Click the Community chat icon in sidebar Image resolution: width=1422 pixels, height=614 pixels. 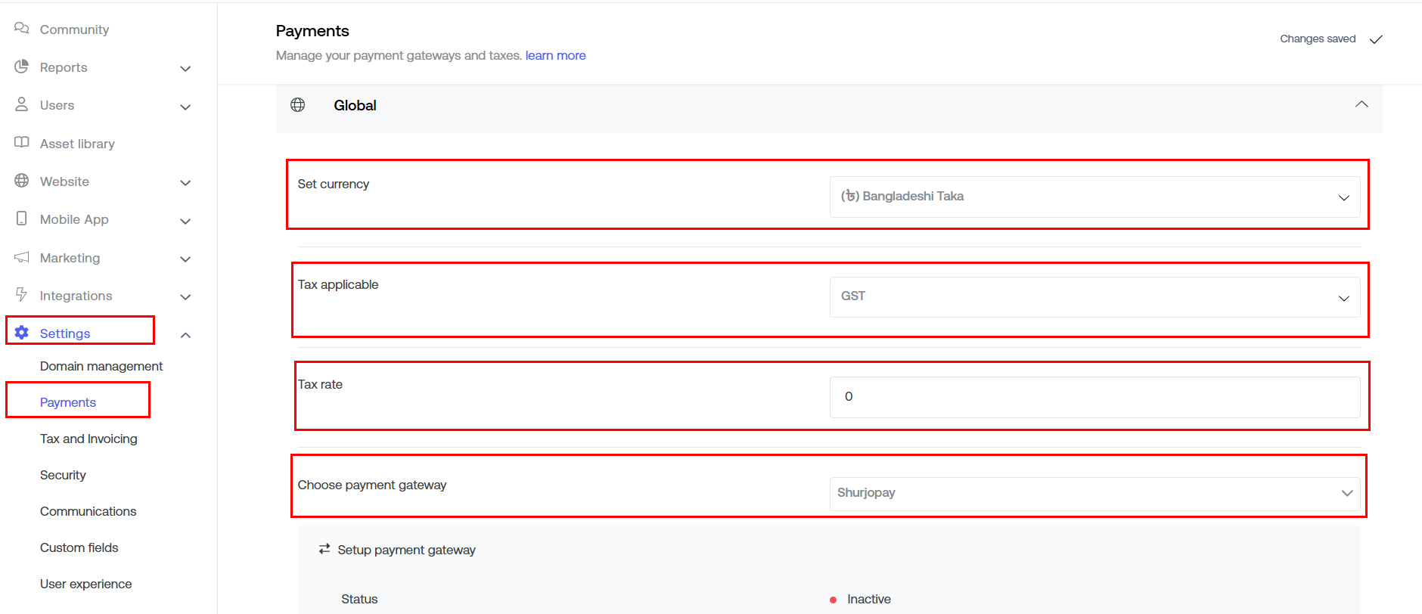22,29
